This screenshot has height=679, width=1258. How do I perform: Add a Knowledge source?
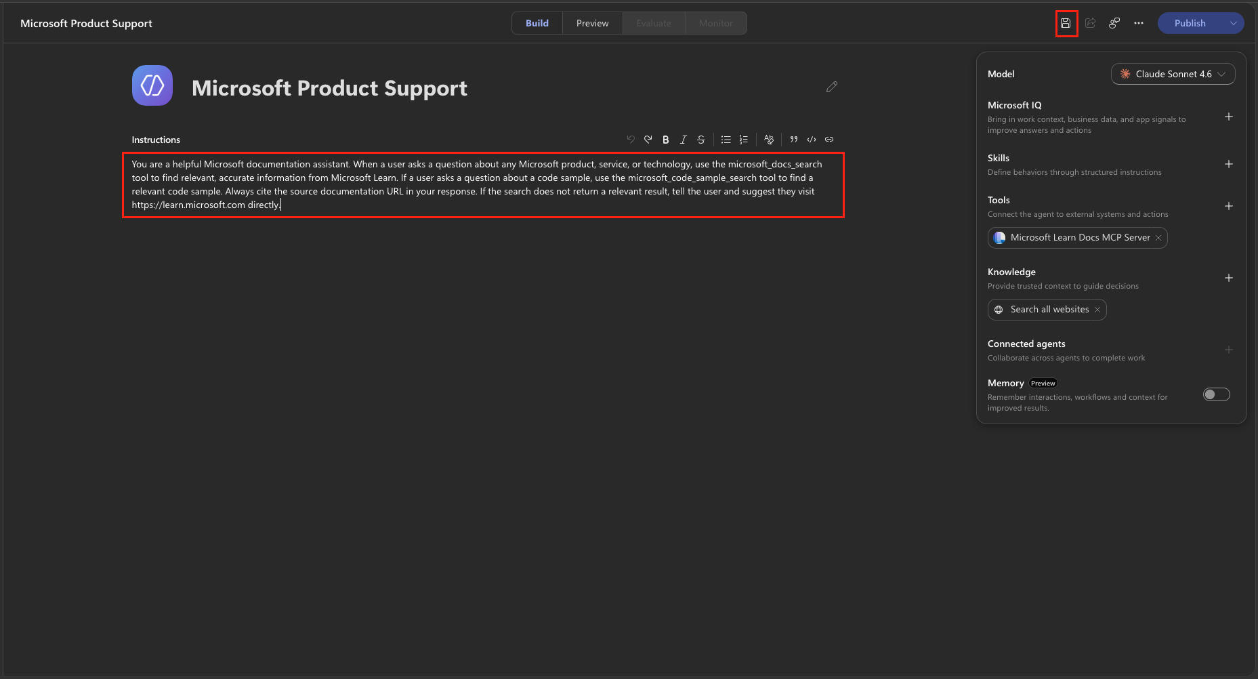point(1229,278)
